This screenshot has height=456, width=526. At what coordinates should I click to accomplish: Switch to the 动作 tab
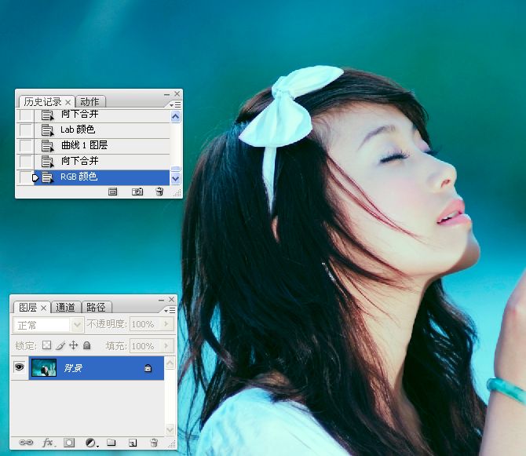pyautogui.click(x=89, y=101)
